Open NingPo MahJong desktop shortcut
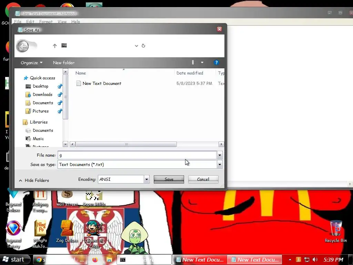 click(x=40, y=234)
